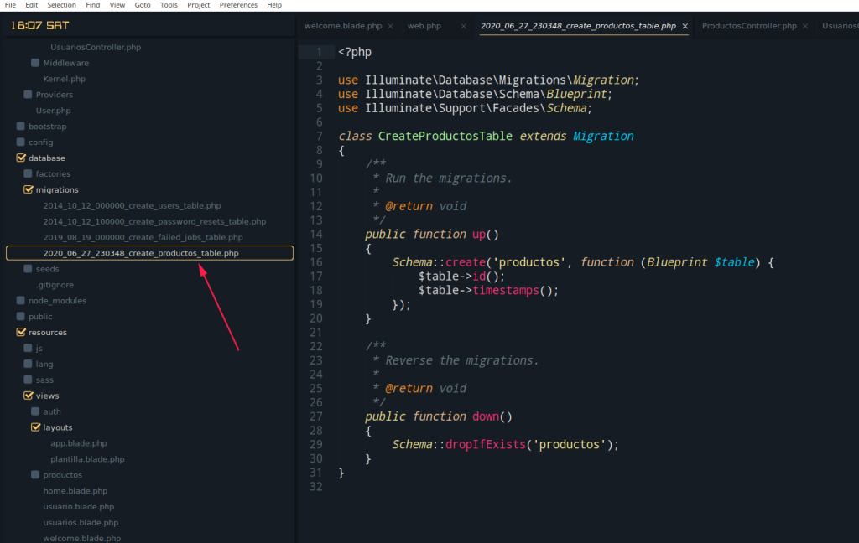Screen dimensions: 859x543
Task: Open the Preferences menu
Action: [x=238, y=5]
